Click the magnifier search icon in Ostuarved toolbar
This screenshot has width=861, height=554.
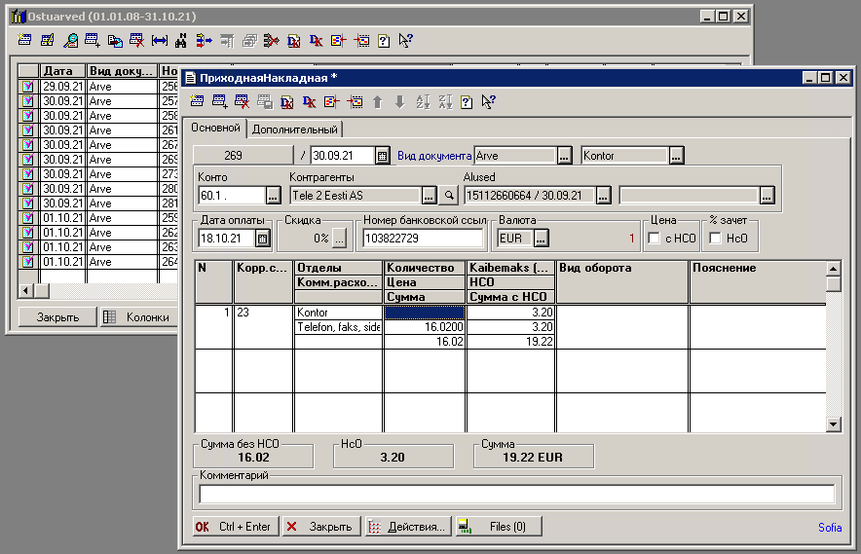click(70, 41)
